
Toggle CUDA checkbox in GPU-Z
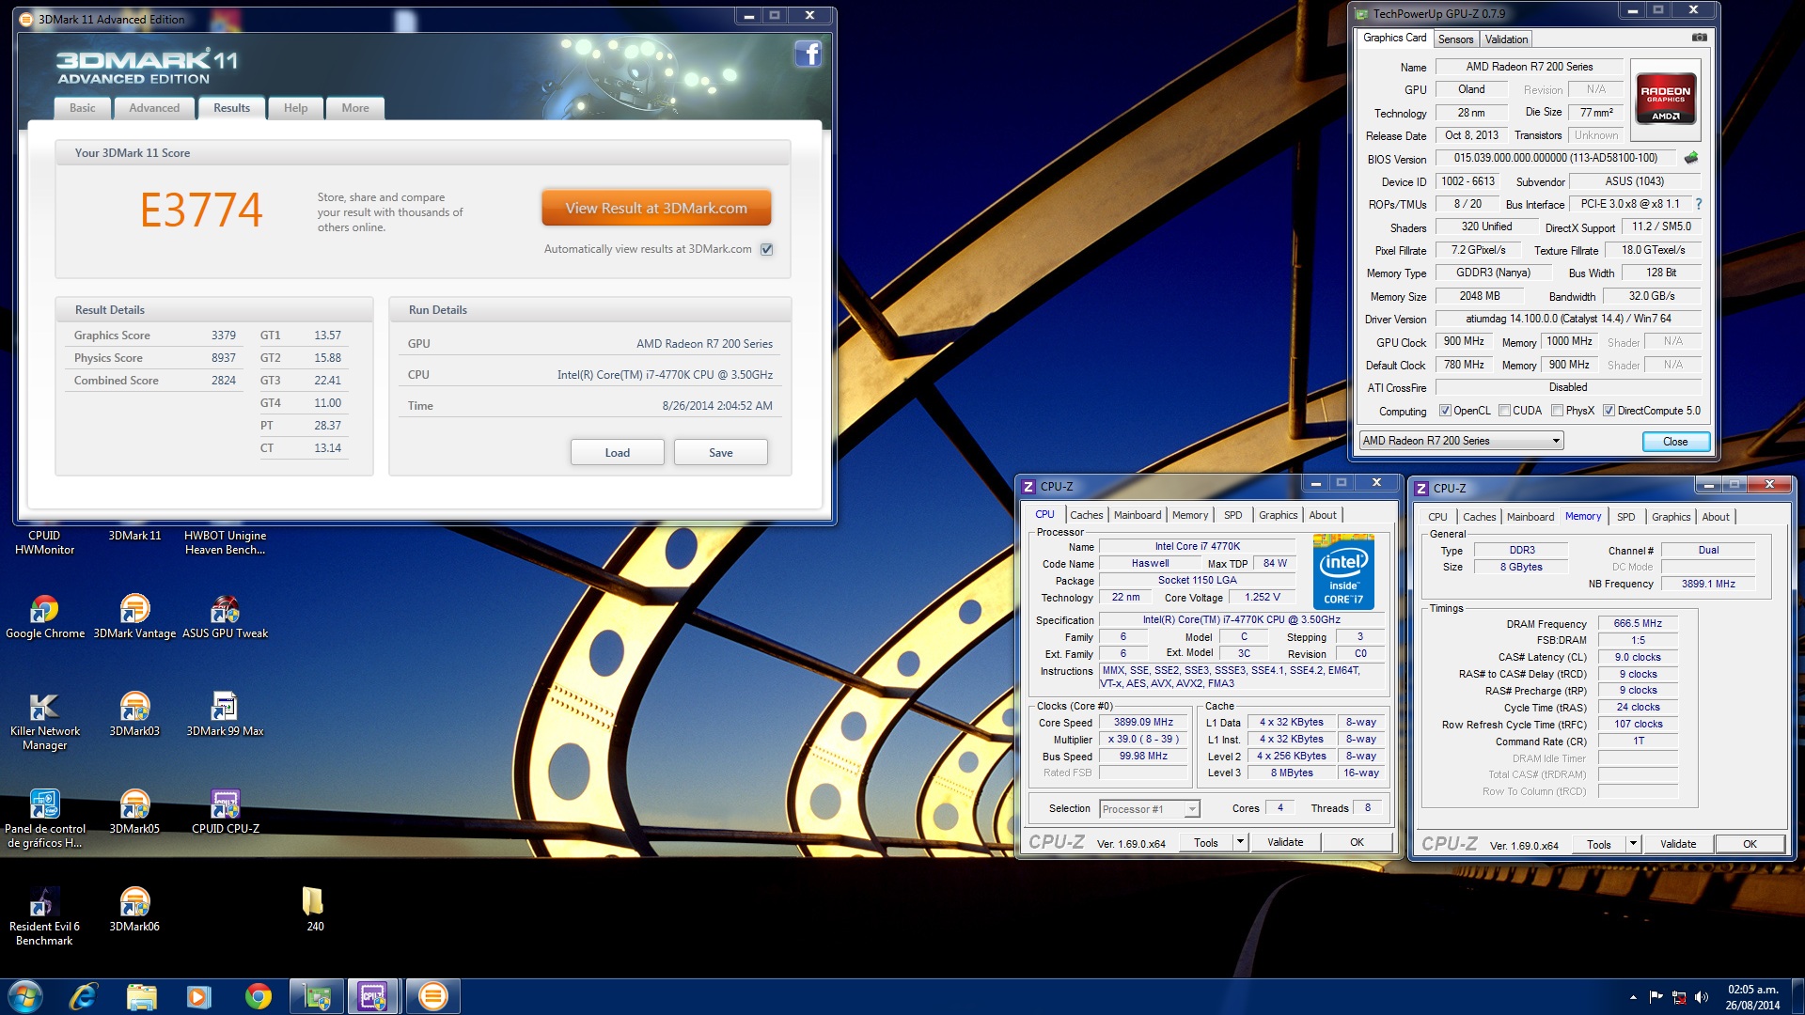tap(1504, 411)
